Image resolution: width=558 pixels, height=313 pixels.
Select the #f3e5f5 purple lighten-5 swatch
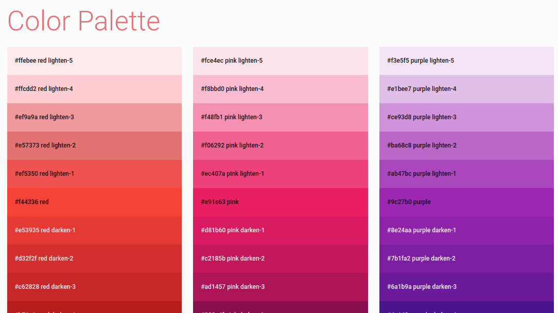point(466,61)
